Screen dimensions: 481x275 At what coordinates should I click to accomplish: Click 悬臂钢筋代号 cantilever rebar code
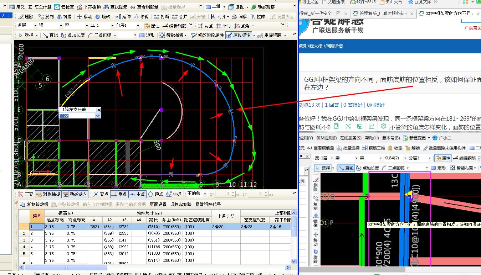[x=208, y=204]
